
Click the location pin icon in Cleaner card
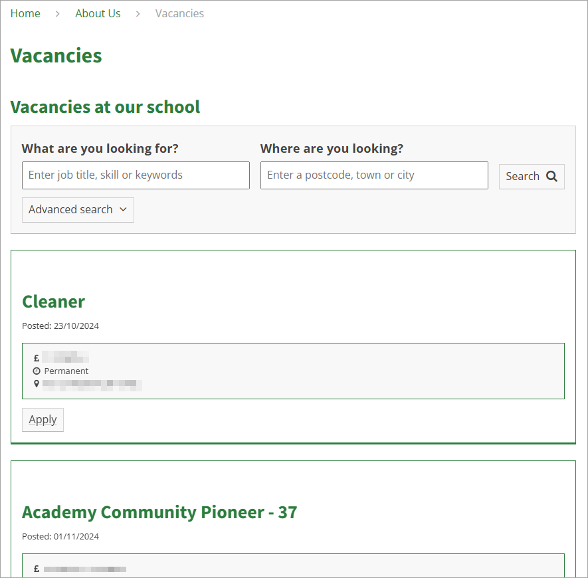(x=37, y=383)
